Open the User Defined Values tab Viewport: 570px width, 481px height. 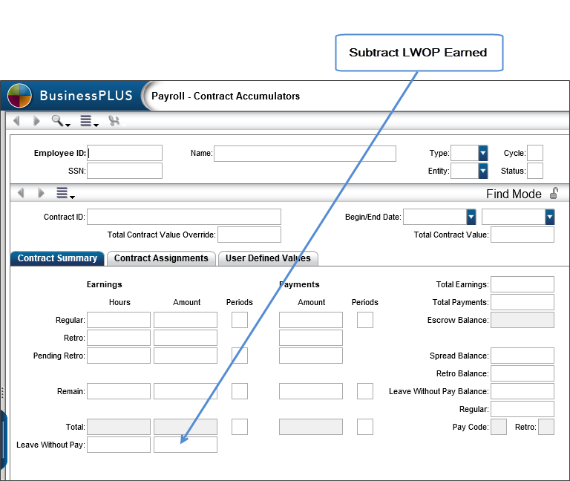click(269, 258)
